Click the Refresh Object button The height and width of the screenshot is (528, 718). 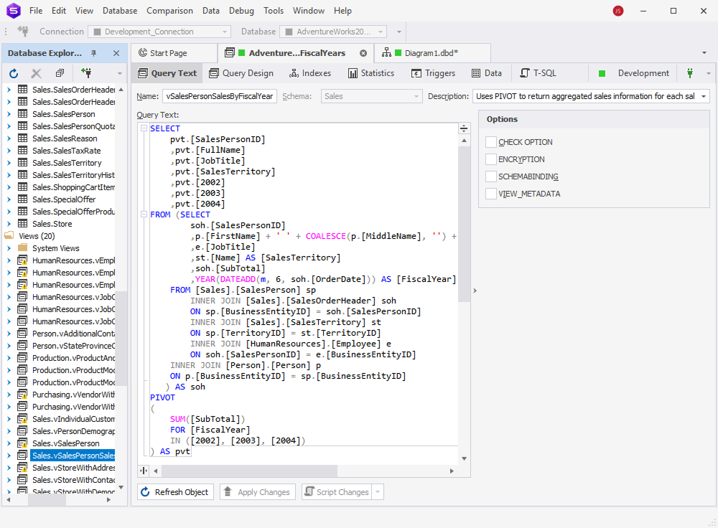coord(175,491)
